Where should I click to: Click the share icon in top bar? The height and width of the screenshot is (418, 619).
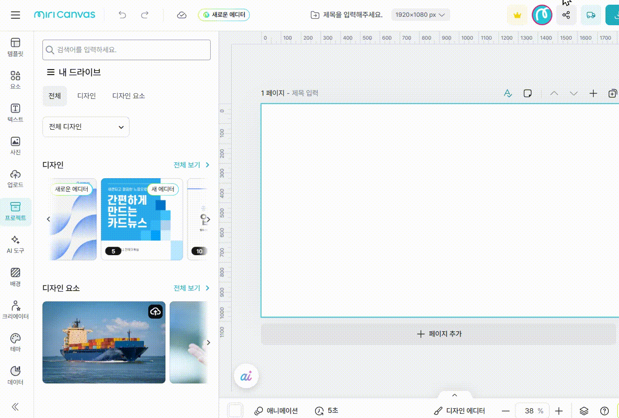click(x=566, y=15)
